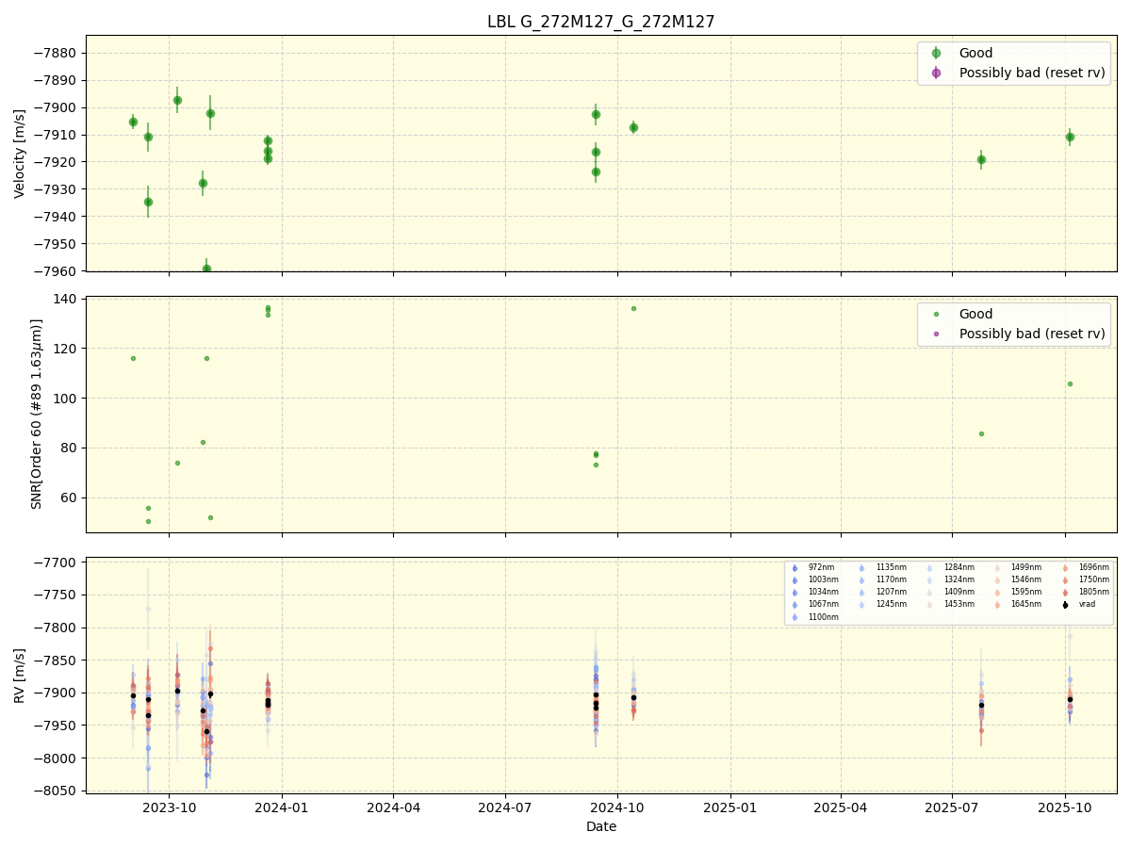Screen dimensions: 1131x848
Task: Select the 1805nm legend entry
Action: tap(1094, 592)
